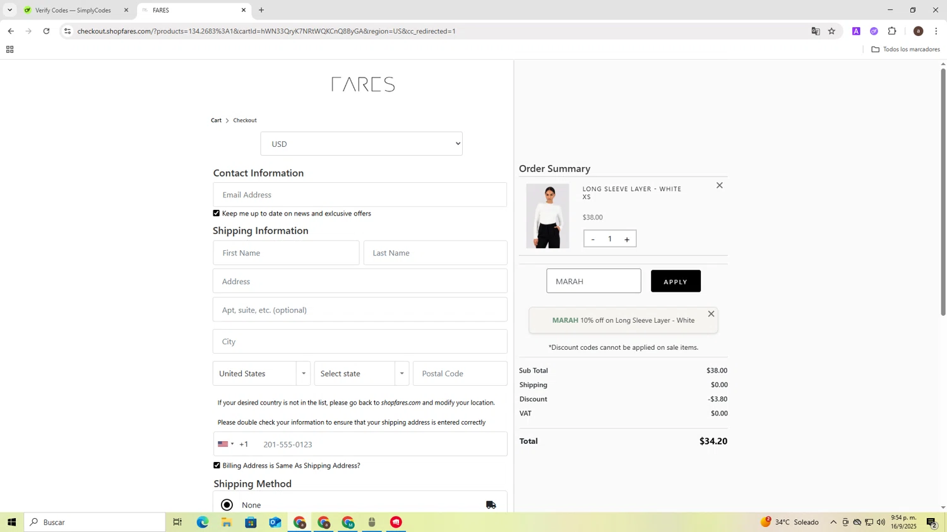
Task: Click the First Name field
Action: pos(286,253)
